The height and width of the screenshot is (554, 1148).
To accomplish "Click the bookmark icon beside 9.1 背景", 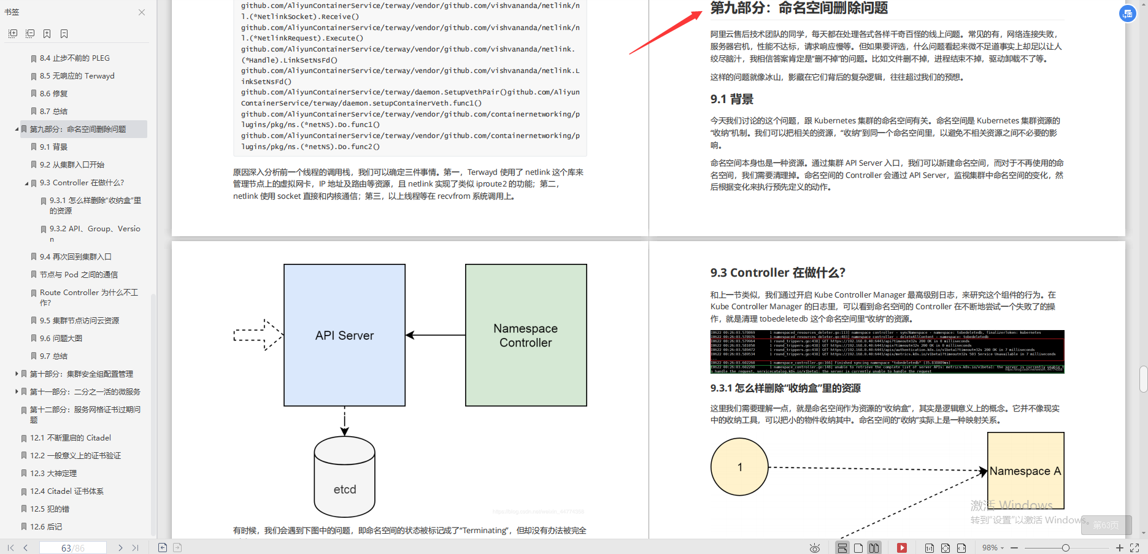I will [x=34, y=147].
